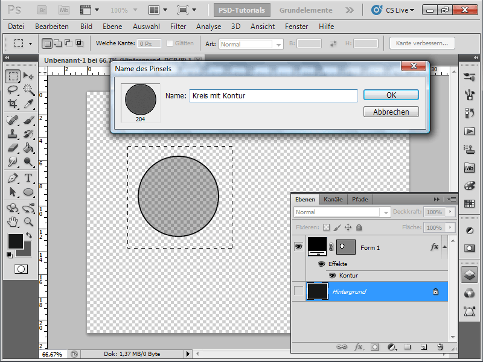Select the Clone Stamp tool
The image size is (483, 362).
(13, 134)
